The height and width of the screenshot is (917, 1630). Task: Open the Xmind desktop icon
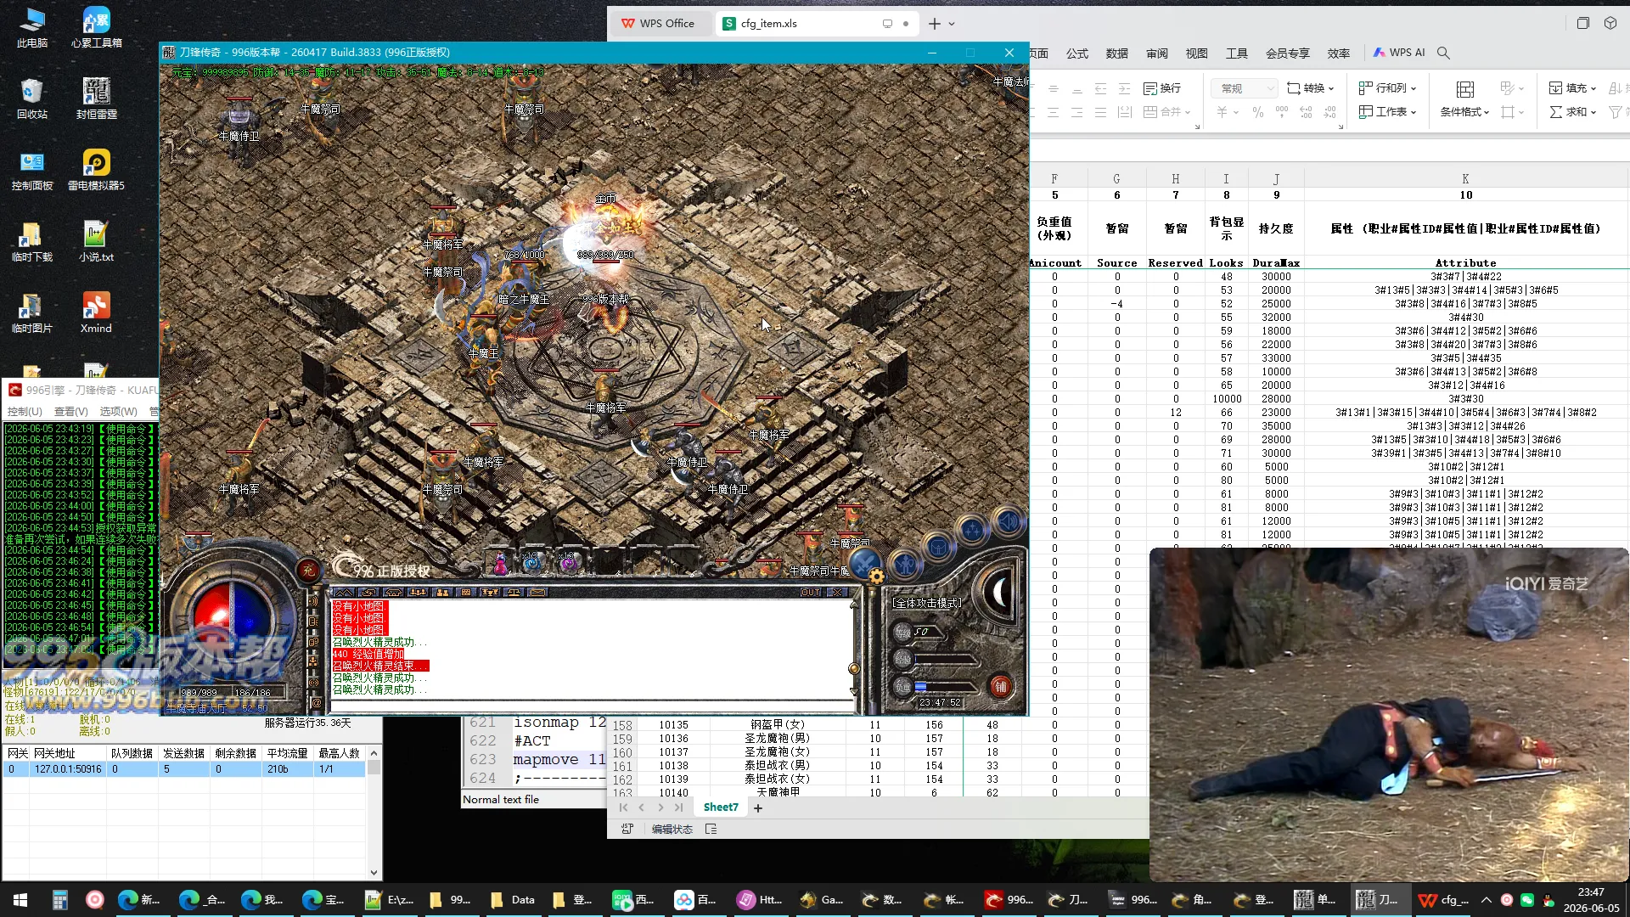click(96, 312)
